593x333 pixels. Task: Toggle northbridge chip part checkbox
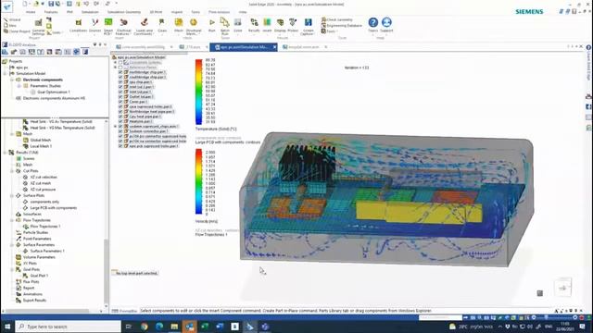[x=120, y=72]
